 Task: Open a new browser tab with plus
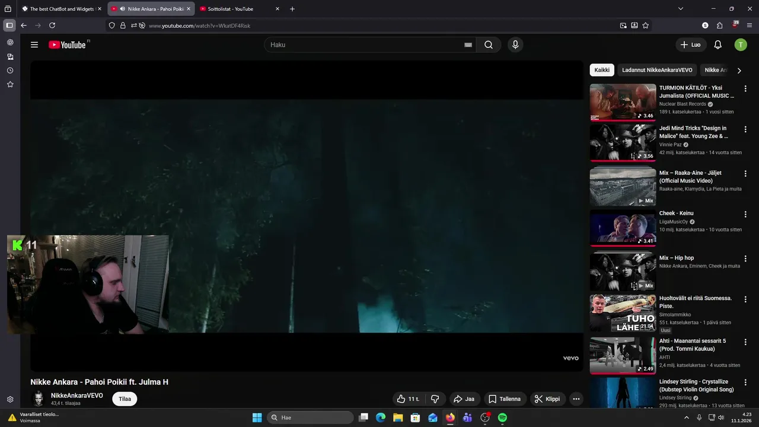(292, 9)
